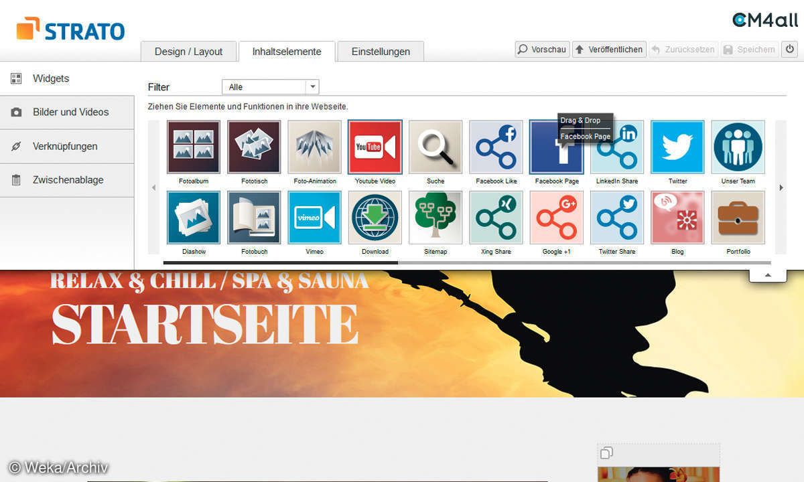Screen dimensions: 804x482
Task: Open the Einstellungen tab
Action: (x=381, y=52)
